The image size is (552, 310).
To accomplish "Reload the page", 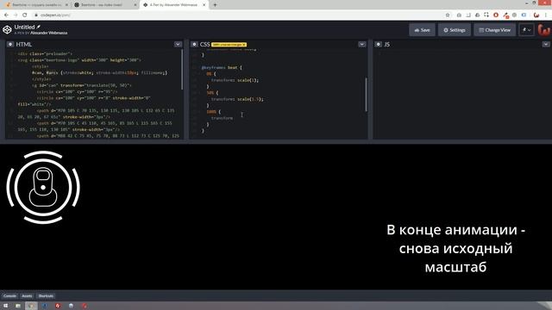I will click(x=25, y=15).
